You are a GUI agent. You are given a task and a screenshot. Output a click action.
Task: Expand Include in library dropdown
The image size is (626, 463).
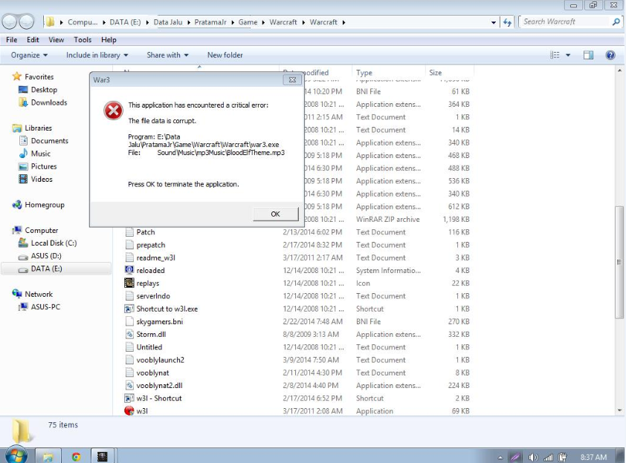[x=97, y=55]
